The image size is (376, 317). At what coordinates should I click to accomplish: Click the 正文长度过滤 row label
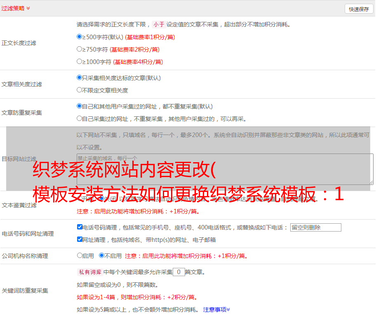(x=19, y=43)
